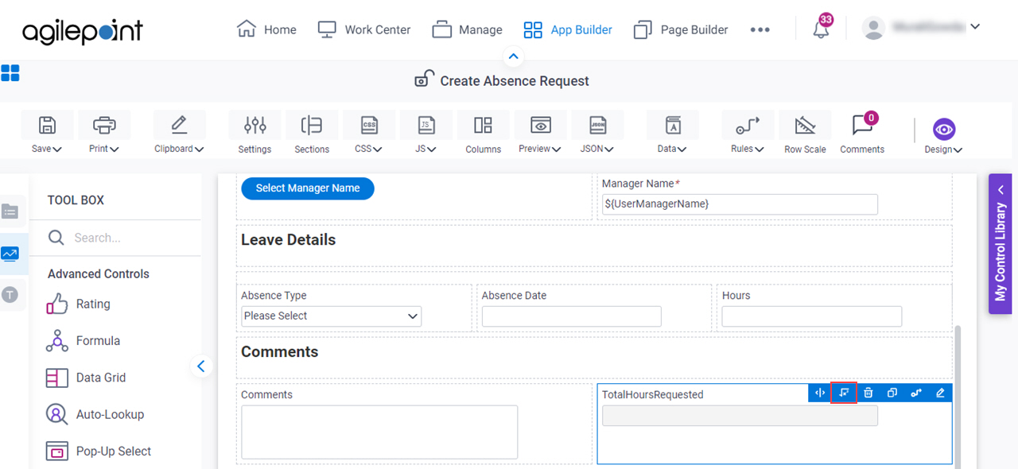Click the Save icon in toolbar
The height and width of the screenshot is (469, 1018).
(x=47, y=125)
